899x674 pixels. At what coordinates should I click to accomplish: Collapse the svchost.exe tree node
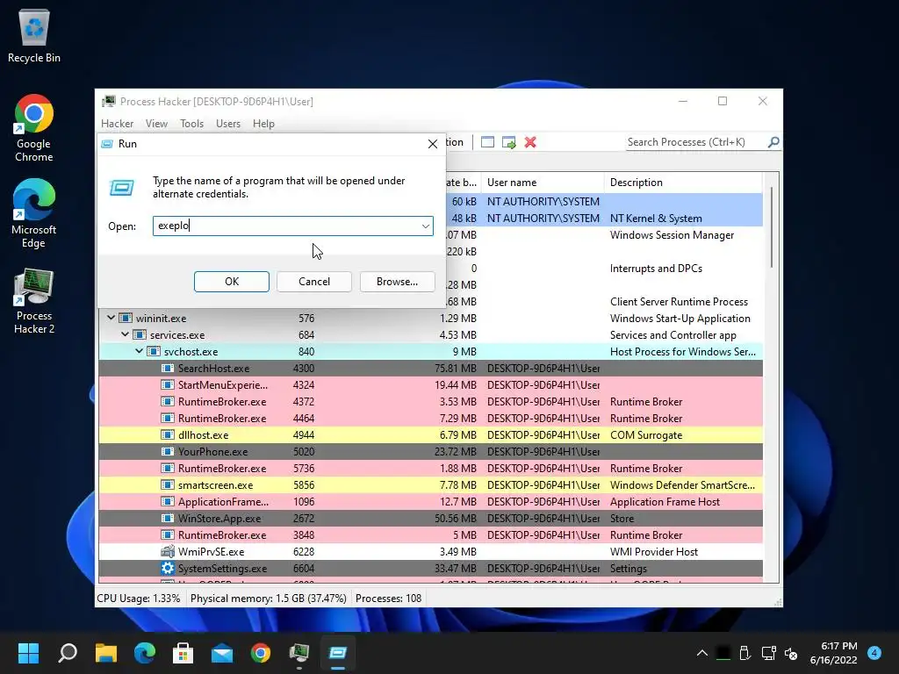tap(139, 351)
